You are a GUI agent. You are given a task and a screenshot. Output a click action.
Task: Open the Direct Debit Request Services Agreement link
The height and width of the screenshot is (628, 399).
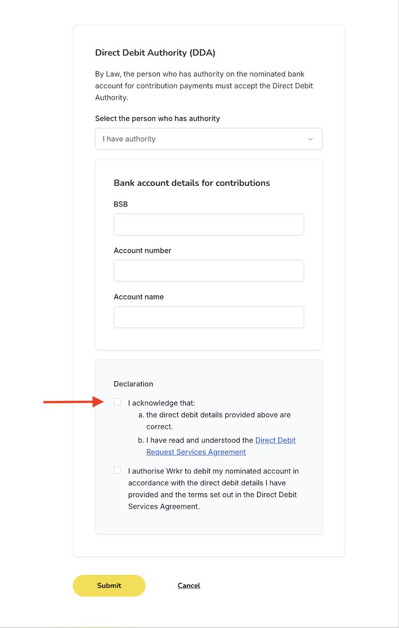click(x=221, y=446)
